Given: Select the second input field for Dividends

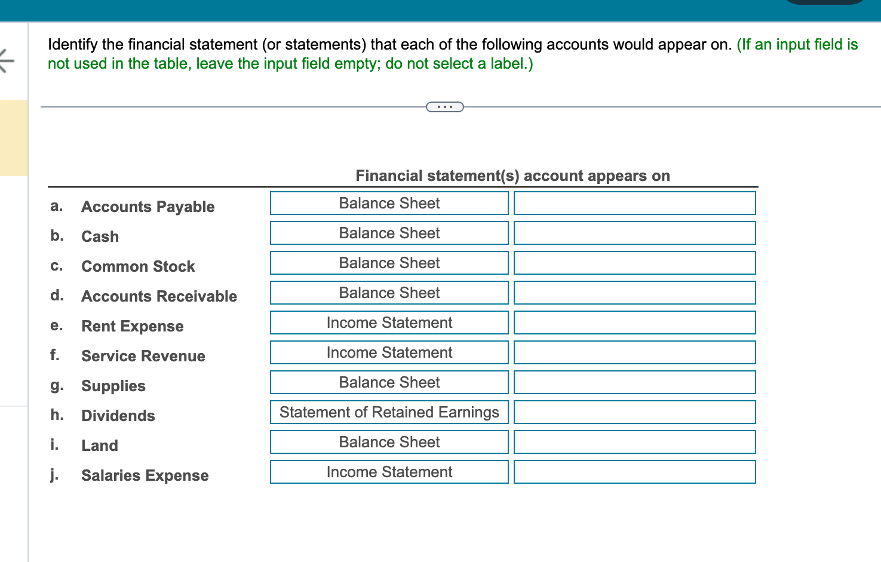Looking at the screenshot, I should pyautogui.click(x=634, y=412).
